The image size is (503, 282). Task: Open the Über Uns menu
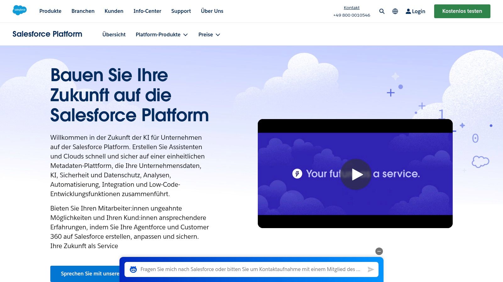coord(212,11)
